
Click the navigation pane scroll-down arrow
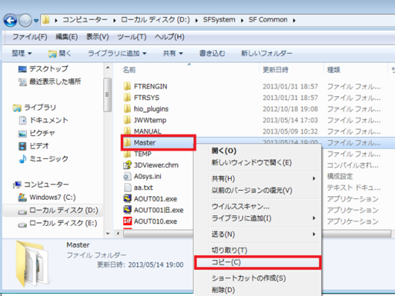coord(108,233)
